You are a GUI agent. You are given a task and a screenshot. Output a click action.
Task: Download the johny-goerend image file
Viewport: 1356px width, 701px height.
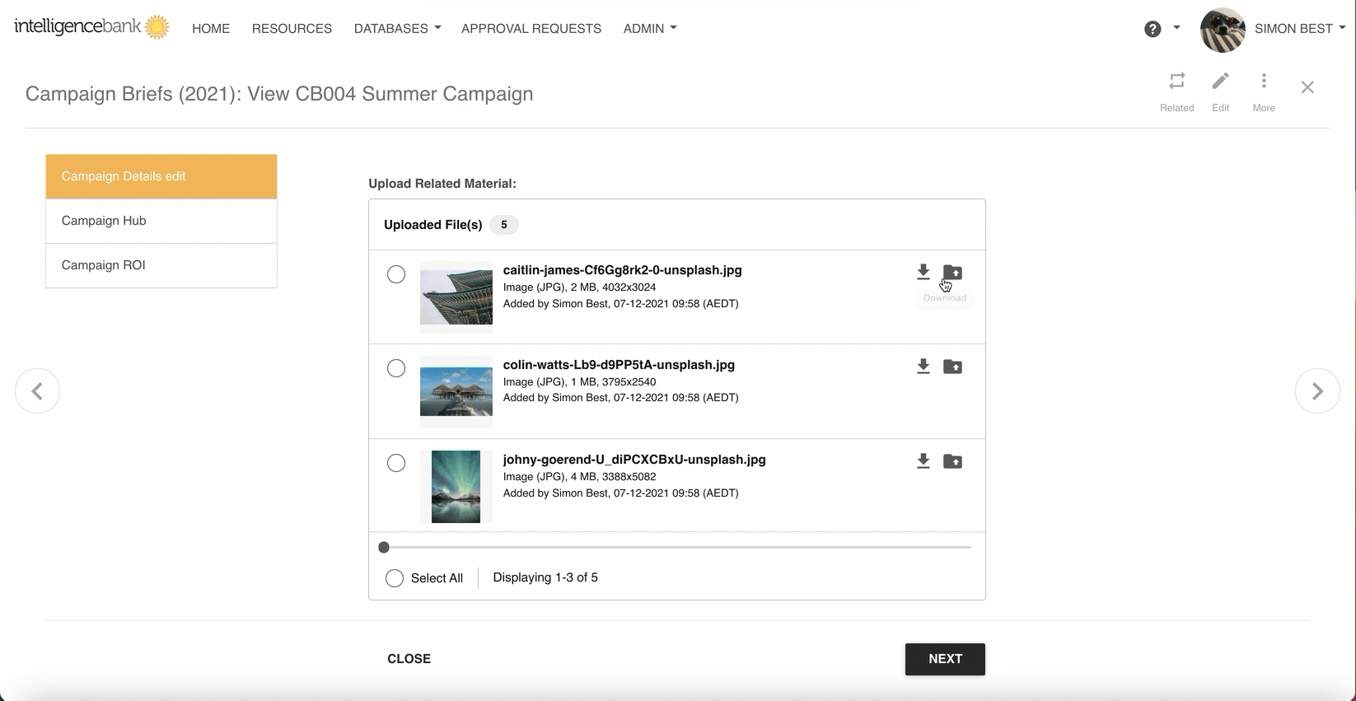point(923,461)
